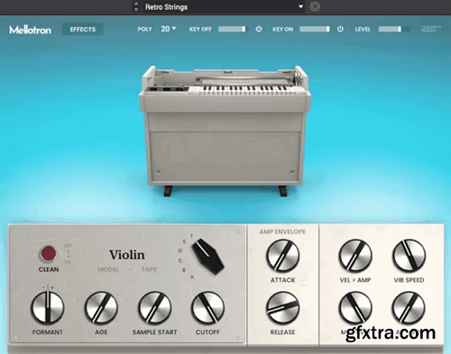Screen dimensions: 451x354
Task: Select tape position B
Action: pos(184,270)
